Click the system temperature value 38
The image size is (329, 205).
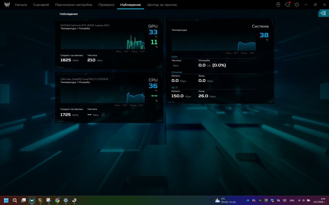[264, 35]
